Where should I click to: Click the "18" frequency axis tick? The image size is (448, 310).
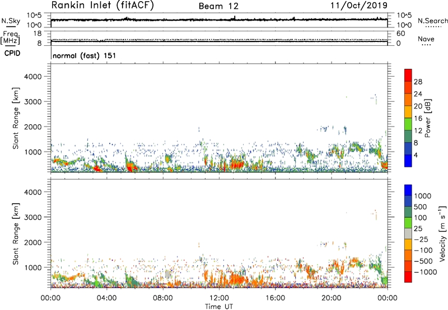(38, 34)
